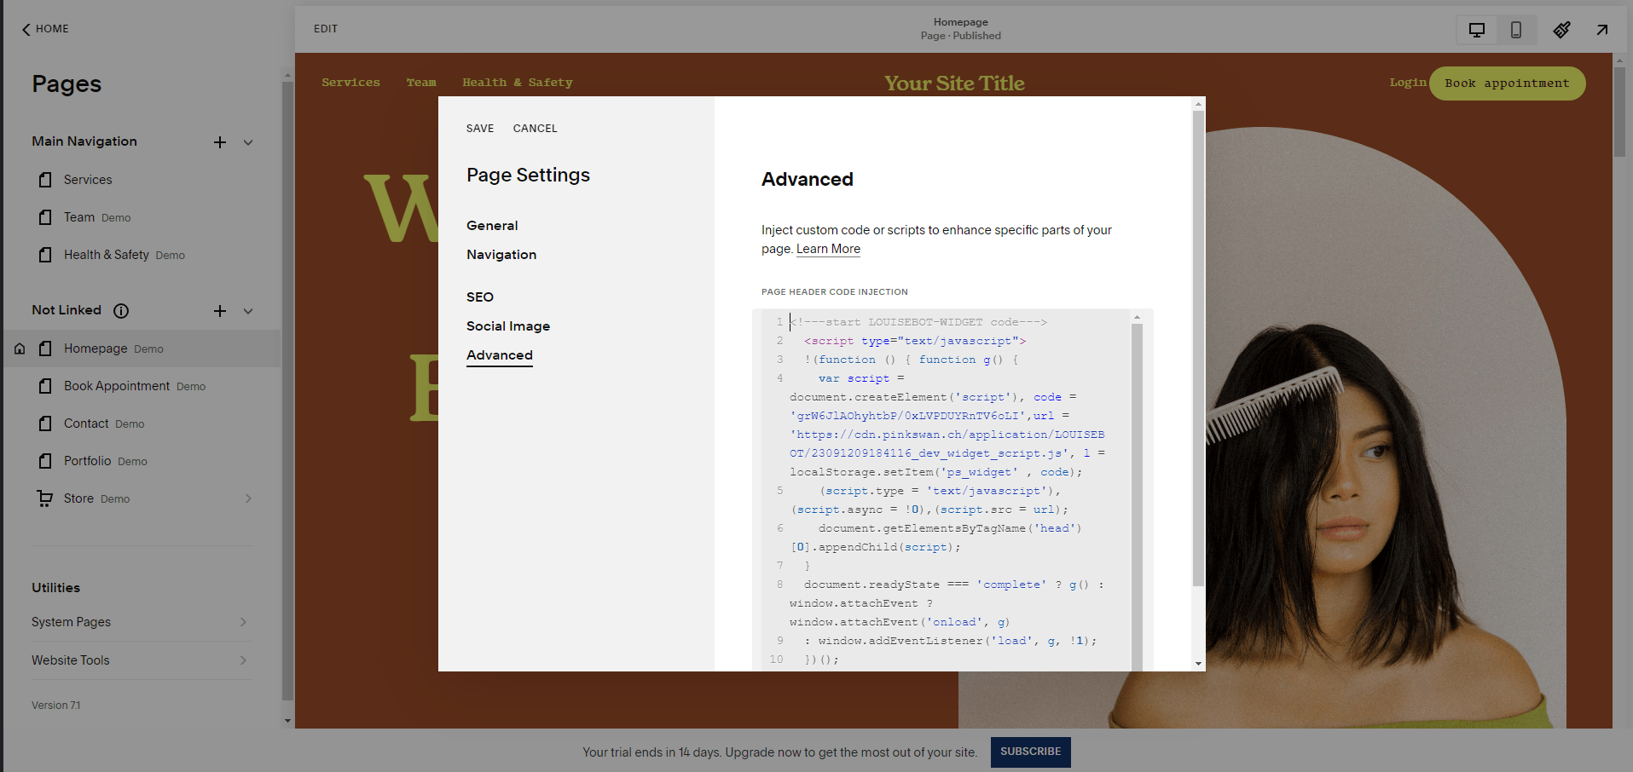Click Your Site Title heading
Viewport: 1633px width, 772px height.
pos(954,84)
